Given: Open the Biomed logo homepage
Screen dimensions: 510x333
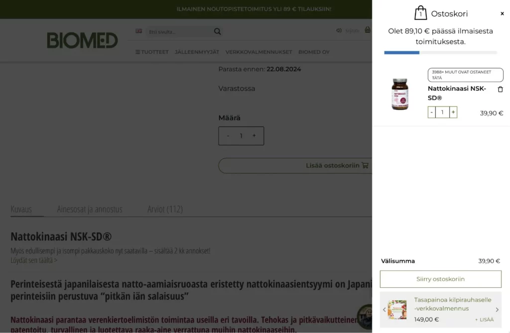Looking at the screenshot, I should pyautogui.click(x=82, y=40).
